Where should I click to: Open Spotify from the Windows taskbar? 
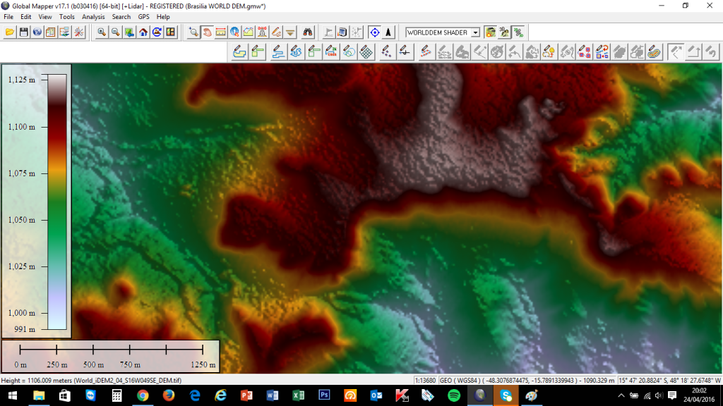[454, 396]
